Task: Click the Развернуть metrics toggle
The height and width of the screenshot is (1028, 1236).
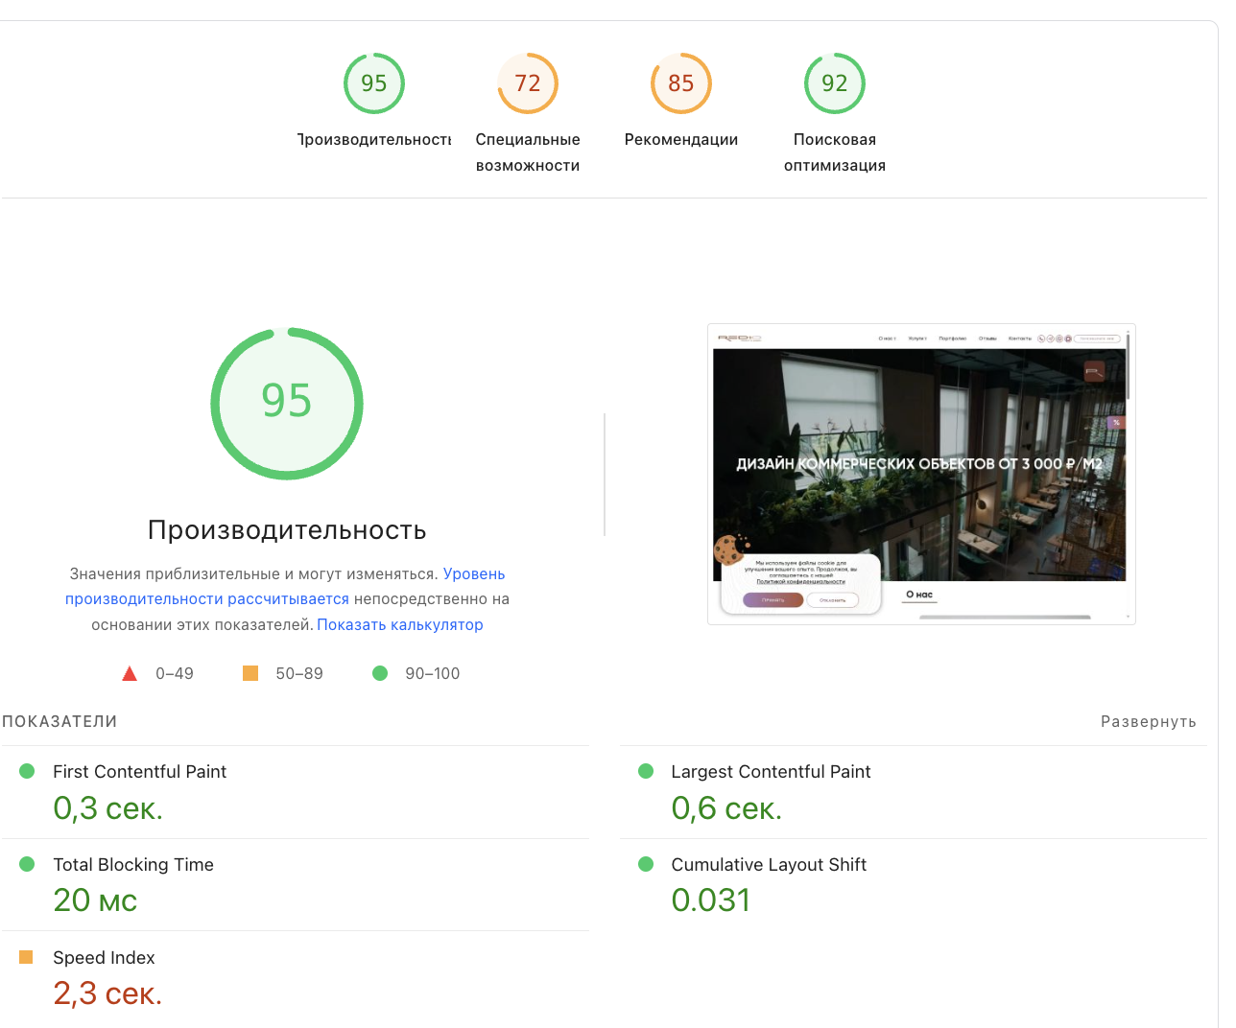Action: 1149,722
